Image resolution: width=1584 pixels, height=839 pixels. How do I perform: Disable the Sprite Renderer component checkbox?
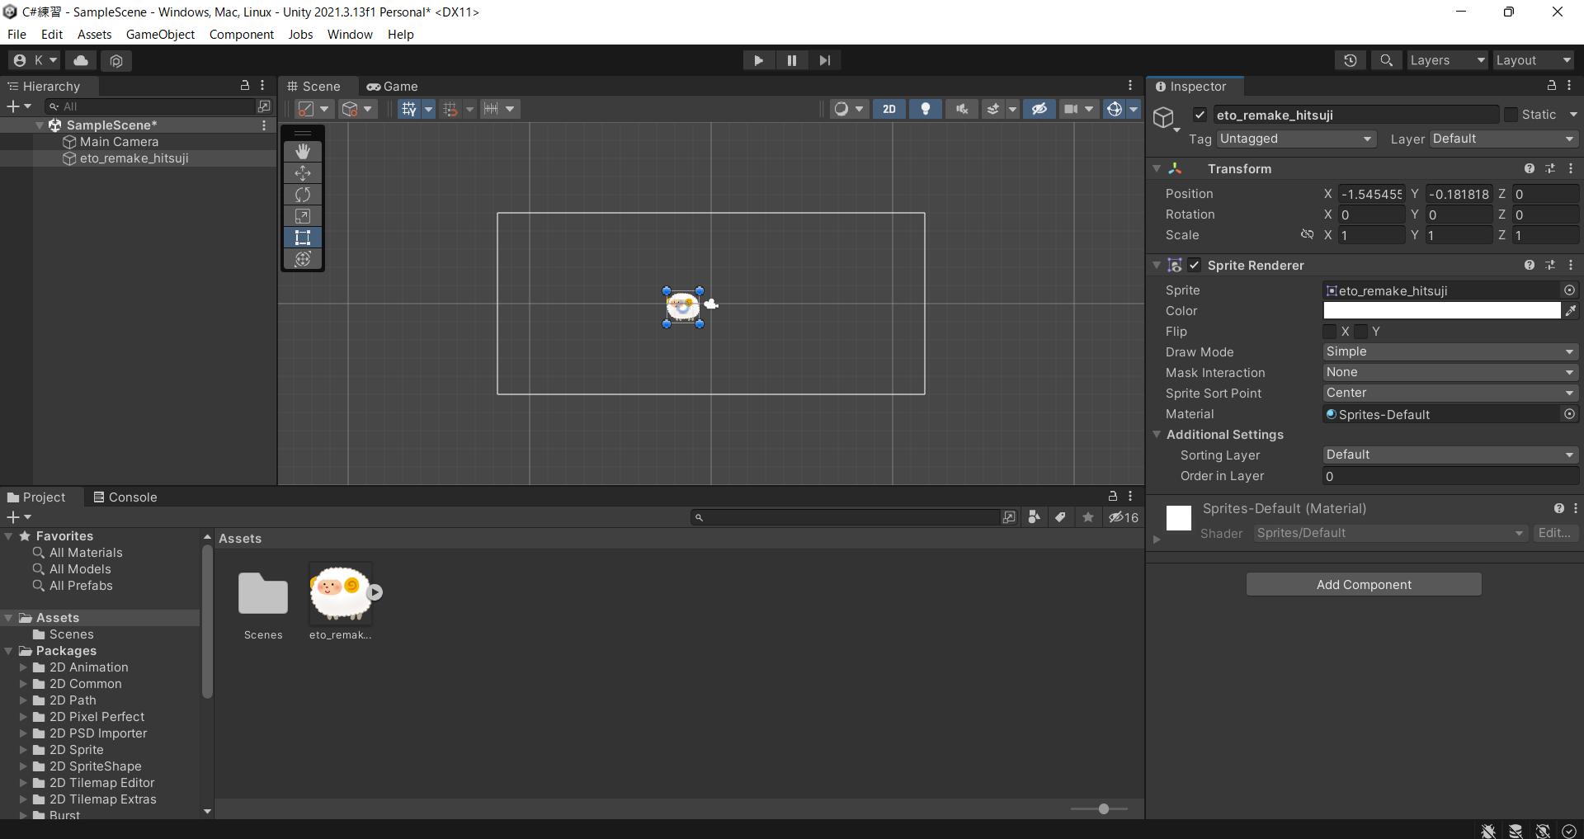coord(1195,266)
